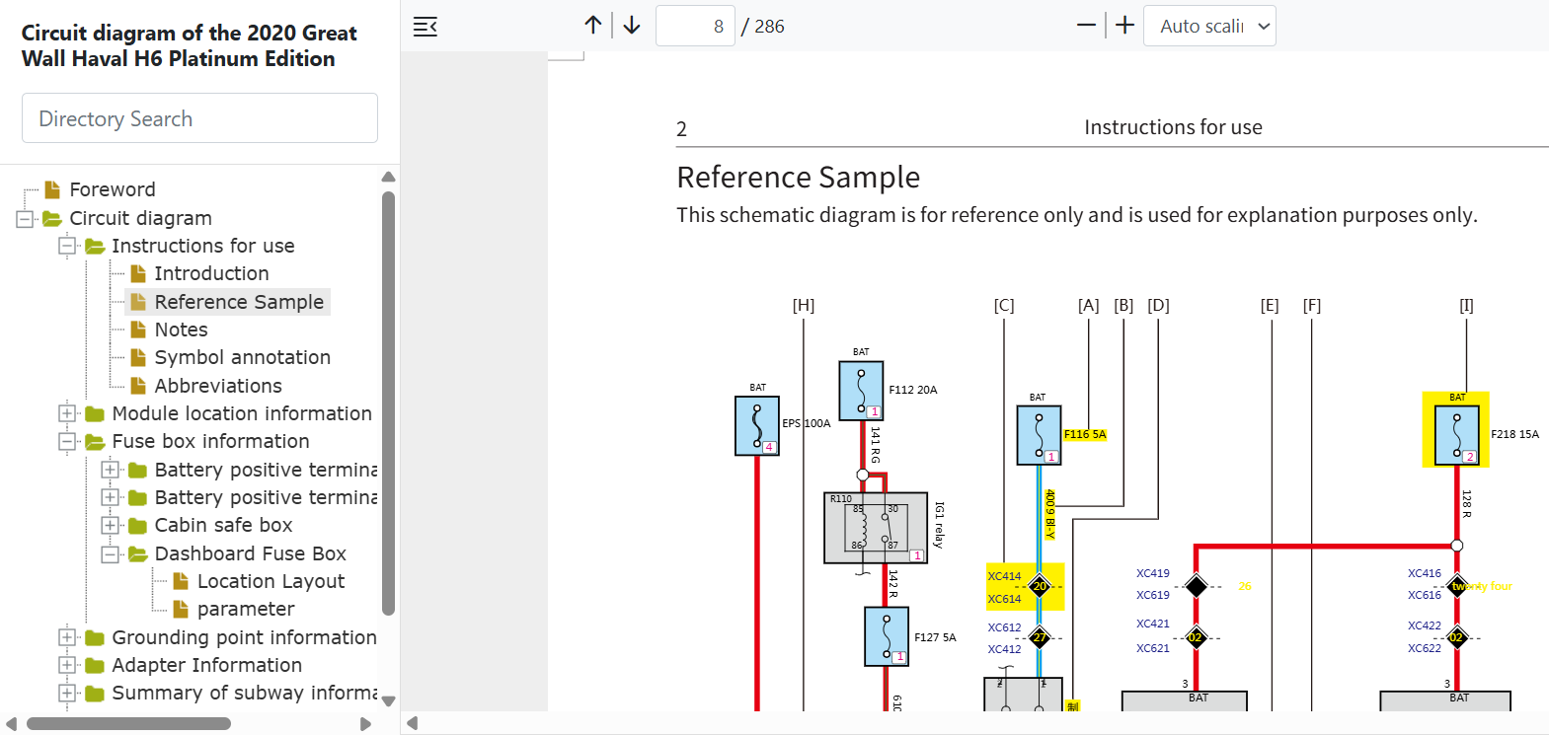Select Module location information label
Screen dimensions: 1549x735
242,413
